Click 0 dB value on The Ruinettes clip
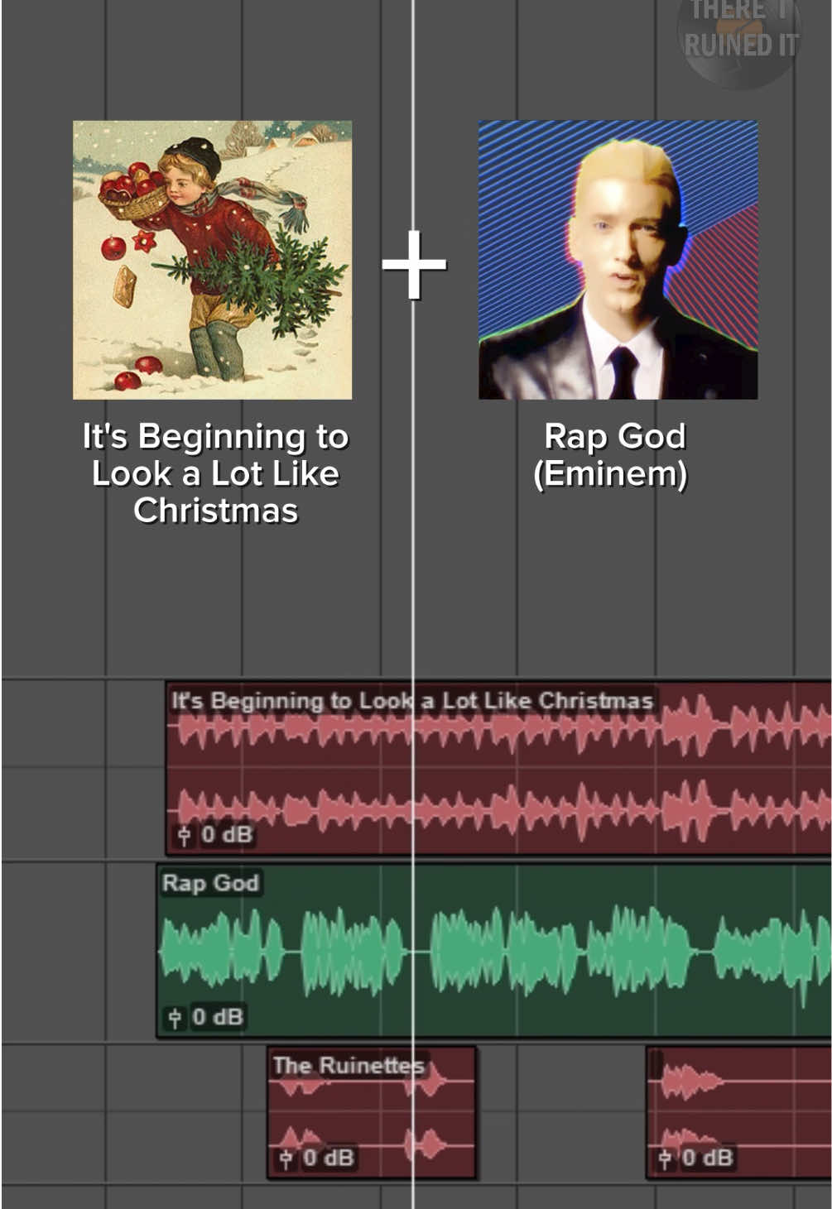 pos(329,1159)
